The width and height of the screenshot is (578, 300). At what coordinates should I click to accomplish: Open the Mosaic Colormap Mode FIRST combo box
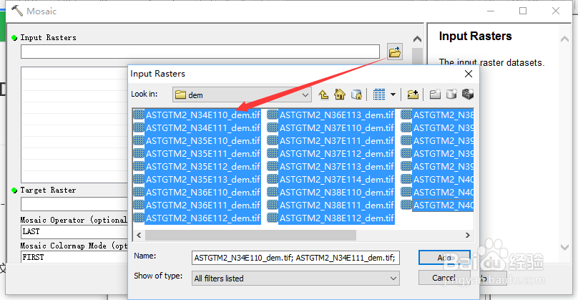74,257
